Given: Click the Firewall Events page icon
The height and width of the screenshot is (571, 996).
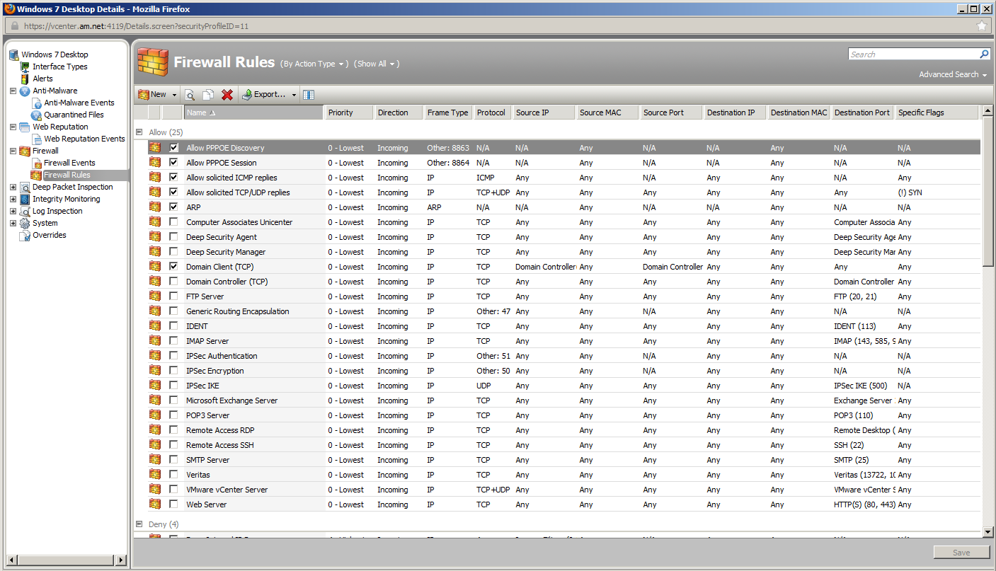Looking at the screenshot, I should [36, 163].
